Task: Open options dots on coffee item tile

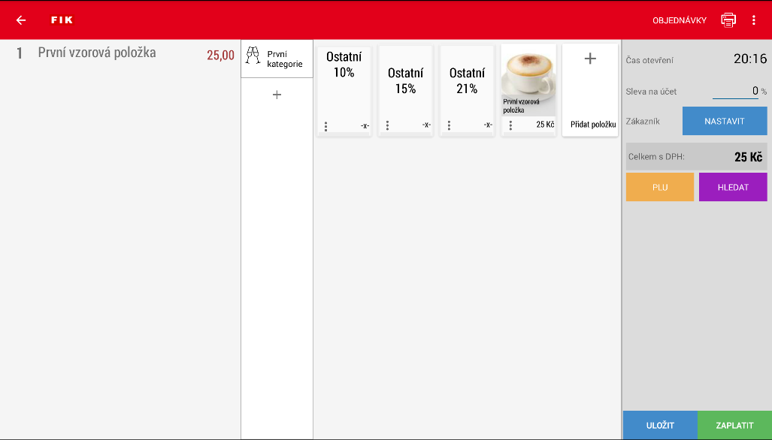Action: pyautogui.click(x=510, y=125)
